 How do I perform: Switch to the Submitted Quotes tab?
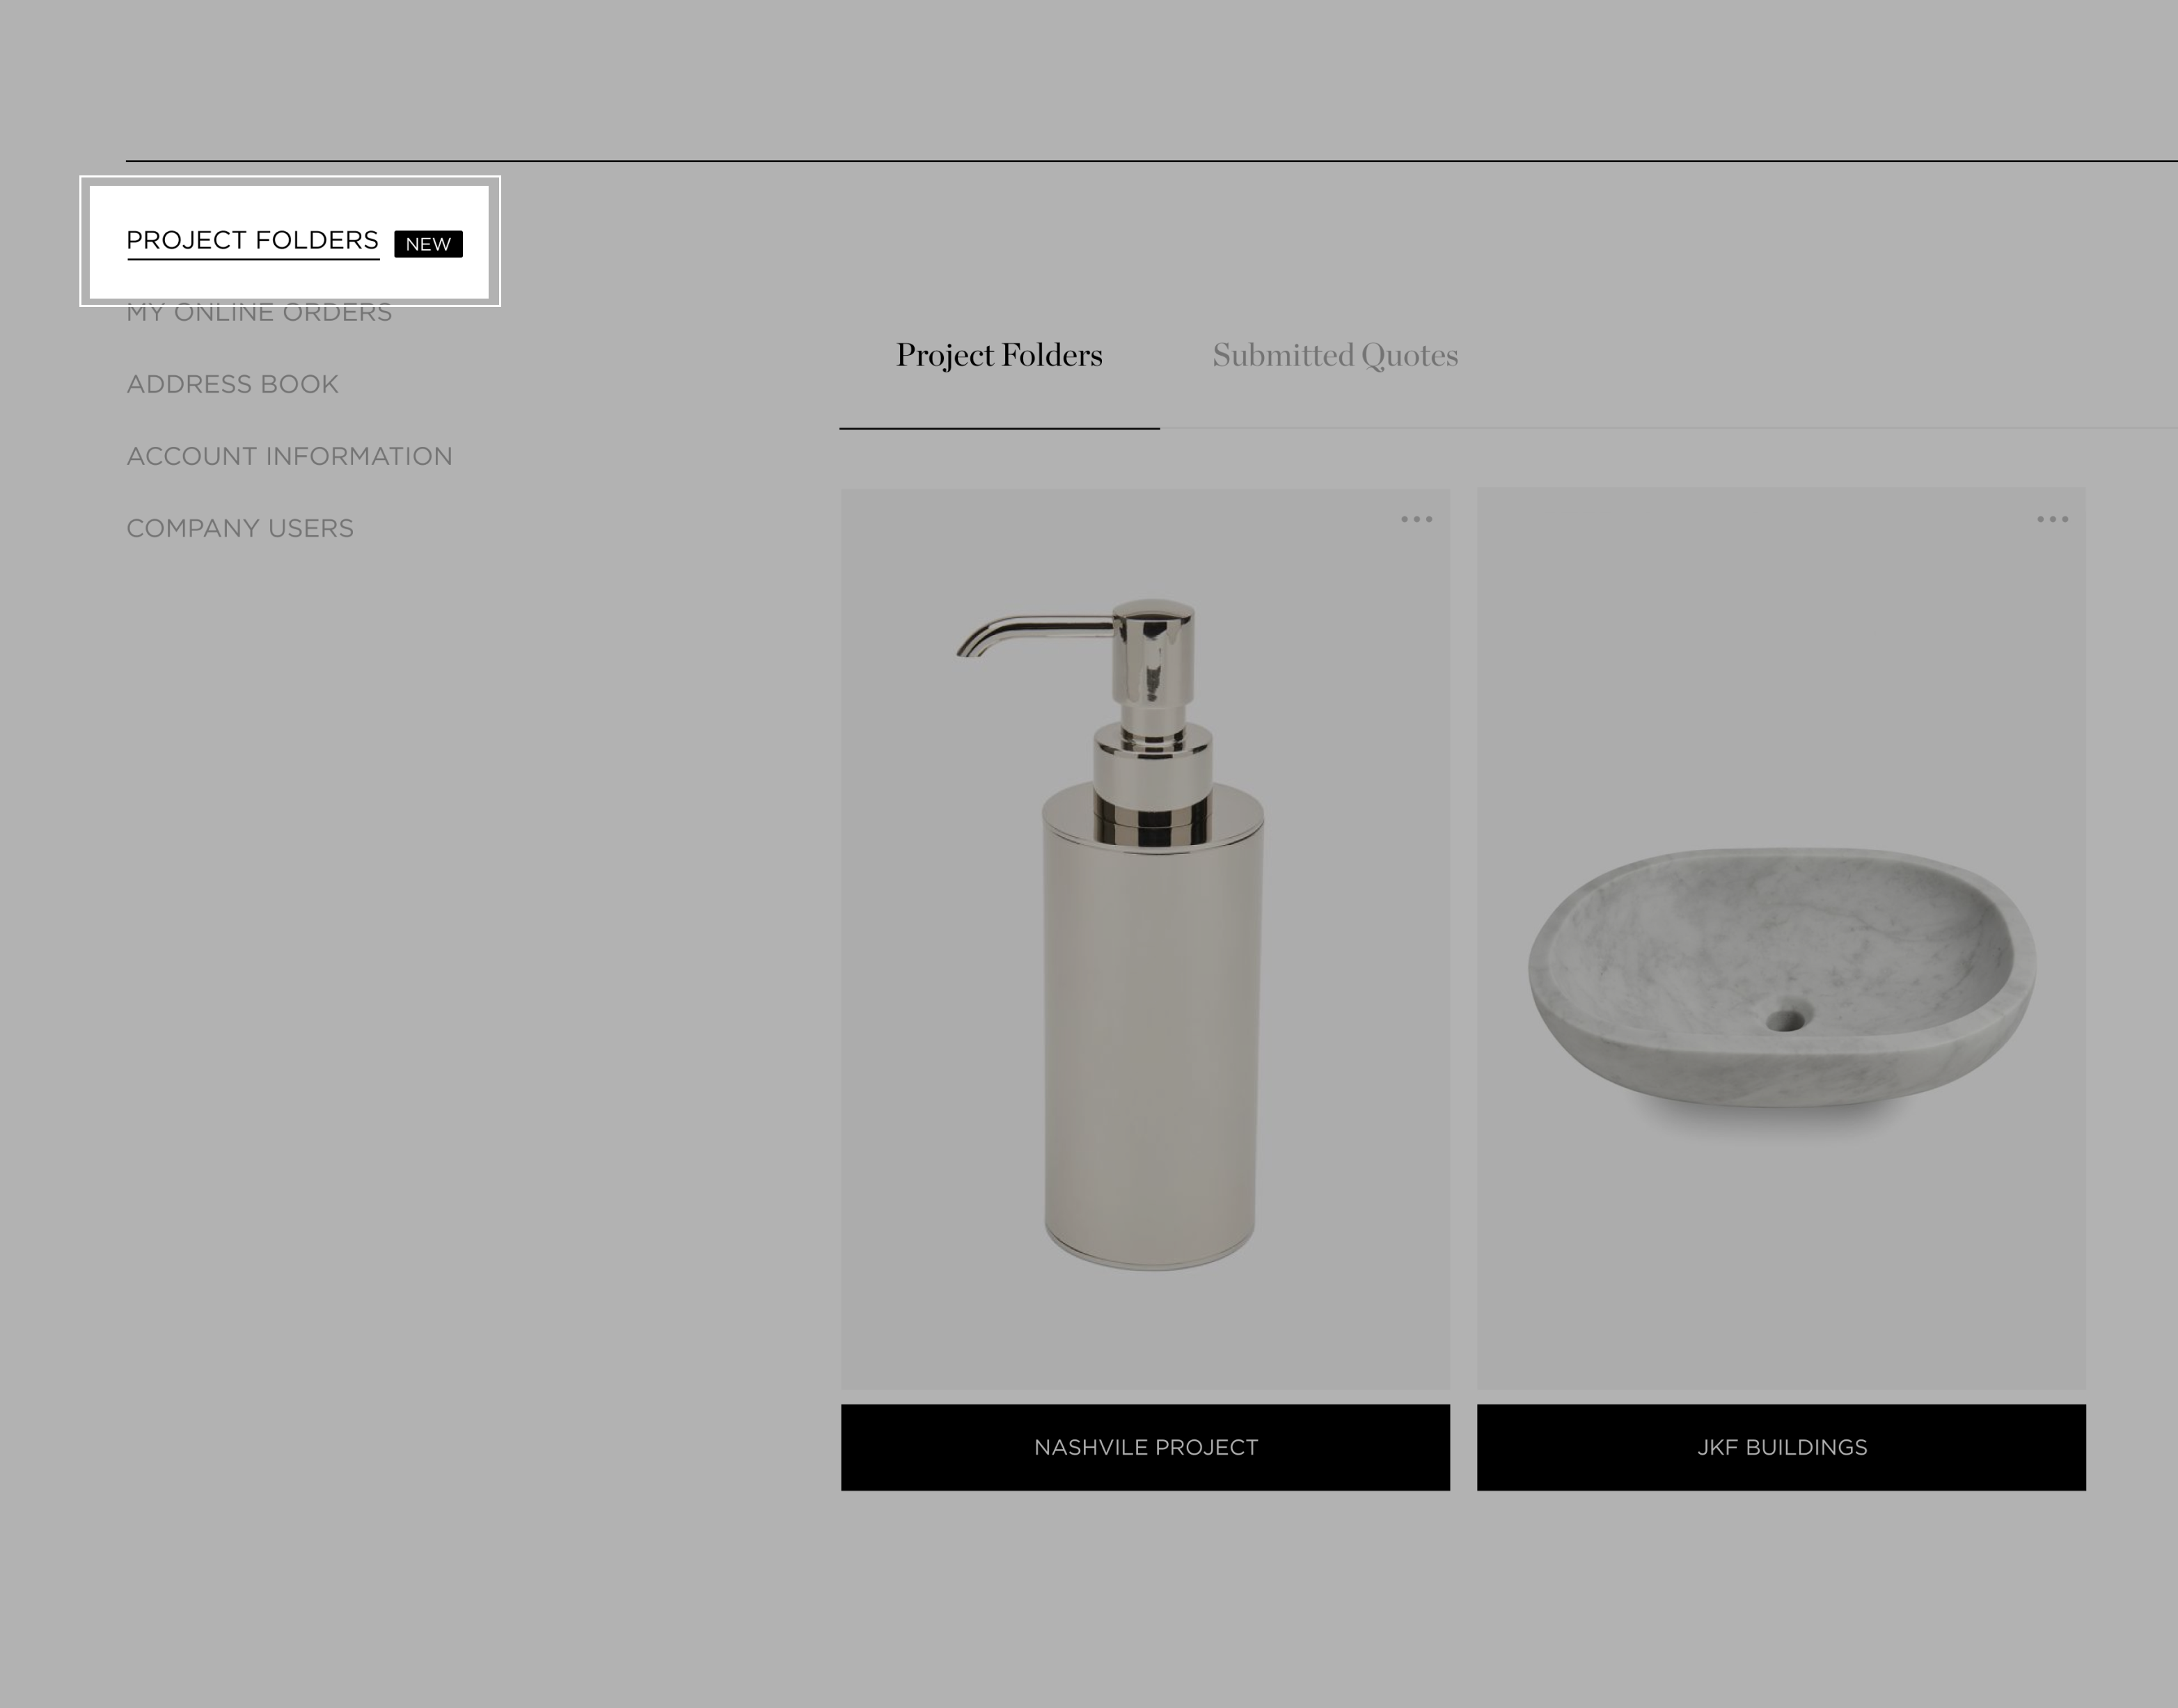pos(1335,356)
